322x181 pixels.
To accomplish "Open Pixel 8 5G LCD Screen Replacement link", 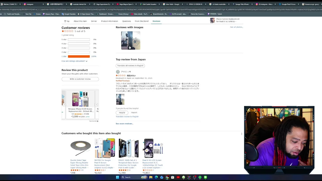I will click(153, 164).
